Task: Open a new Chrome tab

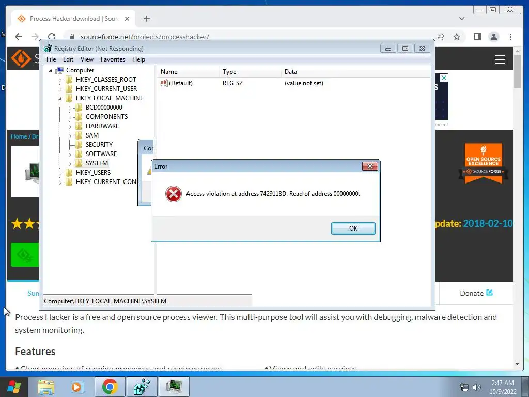Action: tap(146, 19)
